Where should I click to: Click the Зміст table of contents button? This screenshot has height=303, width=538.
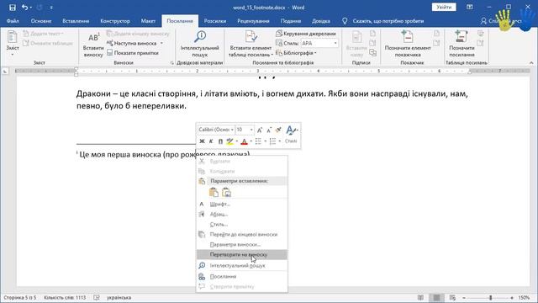point(13,43)
